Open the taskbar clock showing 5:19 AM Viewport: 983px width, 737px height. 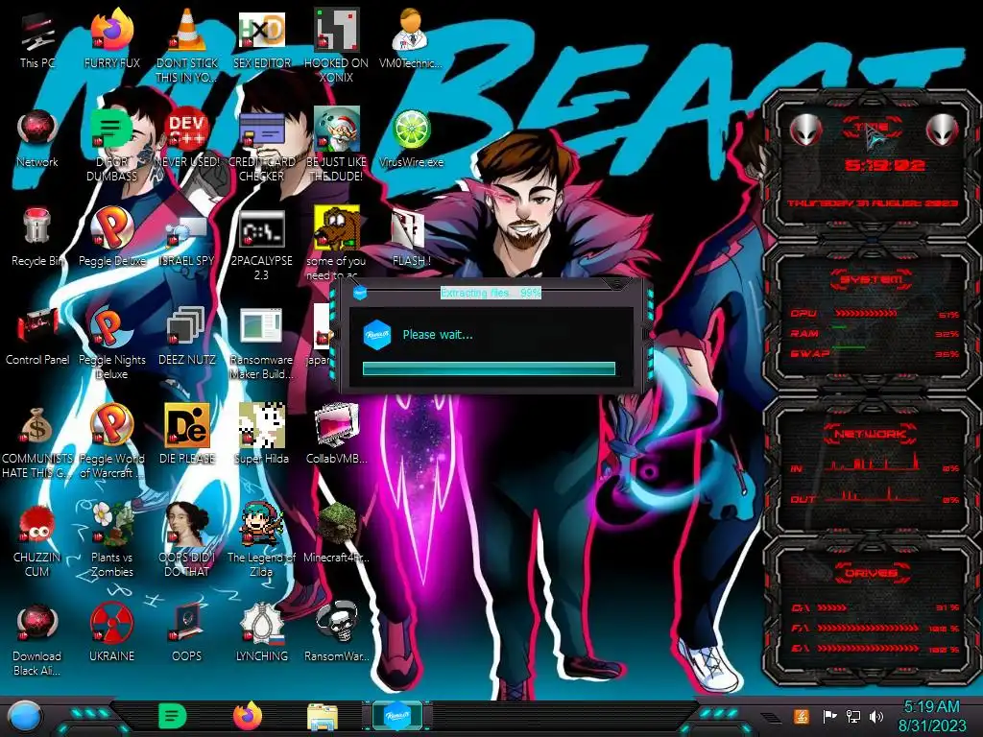coord(931,716)
